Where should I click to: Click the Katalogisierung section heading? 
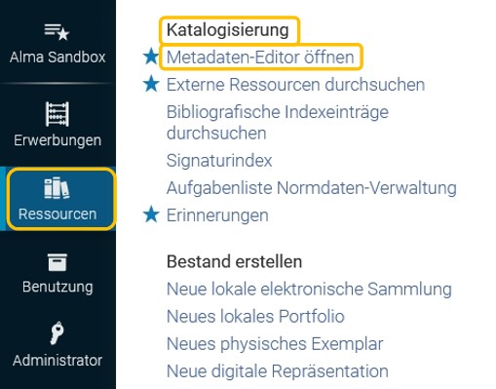[x=227, y=30]
